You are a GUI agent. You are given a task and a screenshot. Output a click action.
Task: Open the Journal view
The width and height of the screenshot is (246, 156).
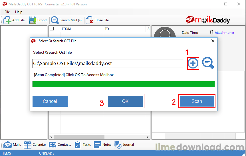124,145
